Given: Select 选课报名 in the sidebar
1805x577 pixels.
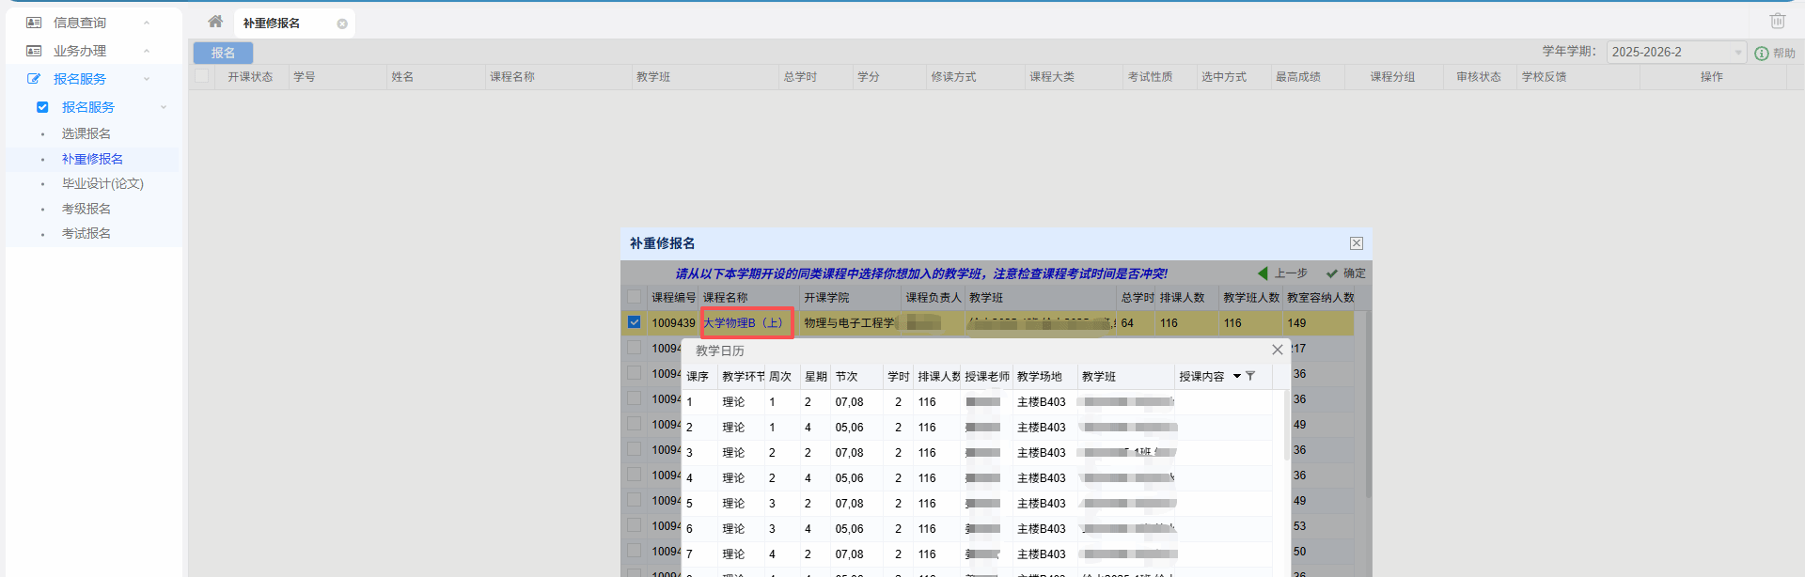Looking at the screenshot, I should pos(86,133).
